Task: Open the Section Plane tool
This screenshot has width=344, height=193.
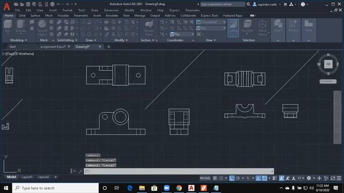Action: click(149, 28)
